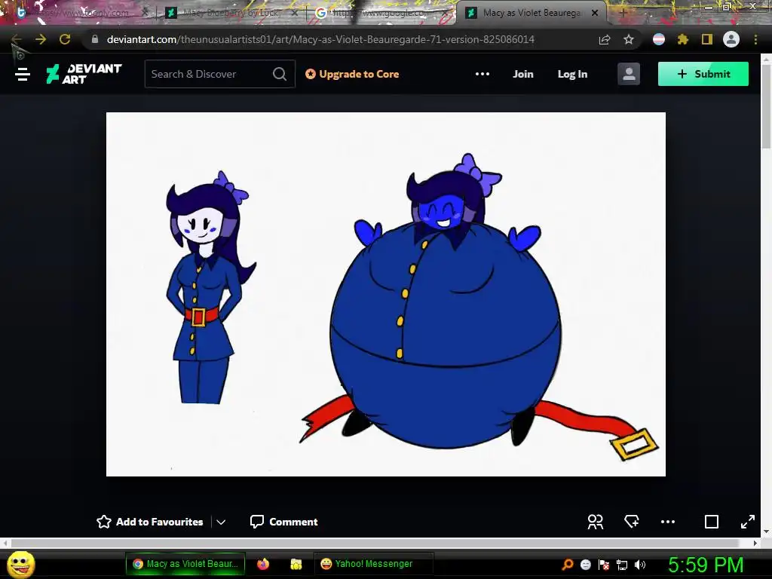The image size is (772, 579).
Task: Click the award badge icon below artwork
Action: pos(632,522)
